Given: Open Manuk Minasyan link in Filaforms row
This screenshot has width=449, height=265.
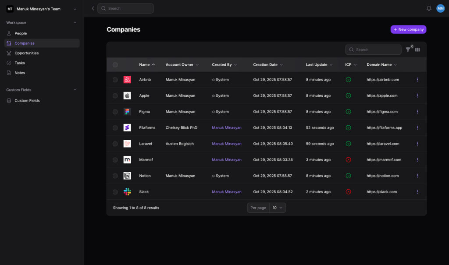Looking at the screenshot, I should pos(226,128).
